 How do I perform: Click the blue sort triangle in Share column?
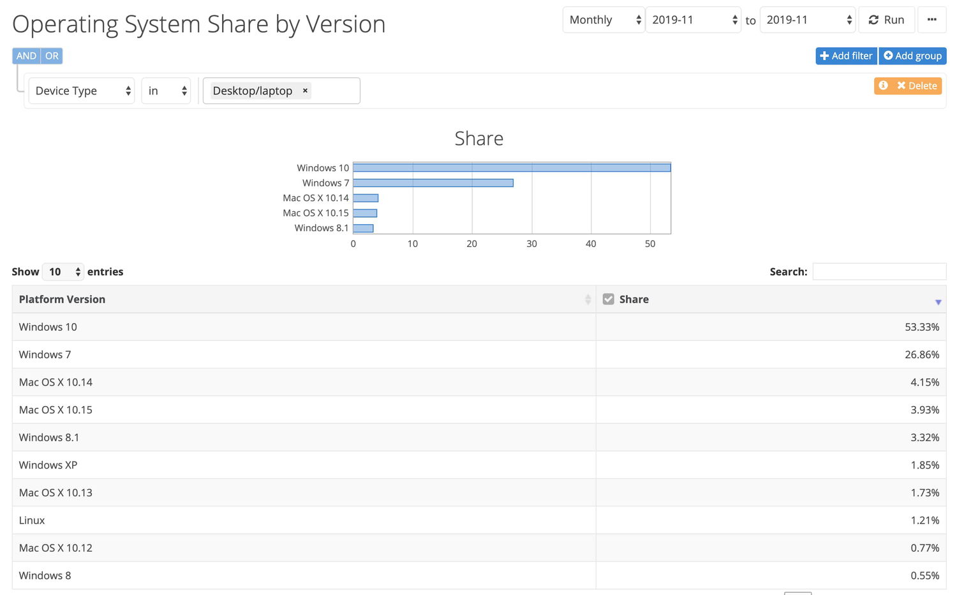tap(938, 301)
